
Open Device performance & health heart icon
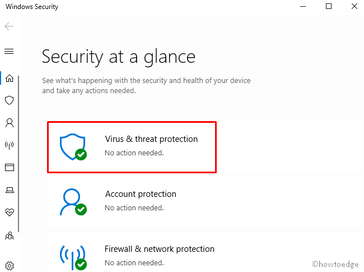9,213
